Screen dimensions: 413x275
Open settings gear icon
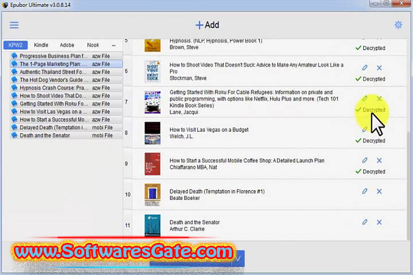(398, 25)
